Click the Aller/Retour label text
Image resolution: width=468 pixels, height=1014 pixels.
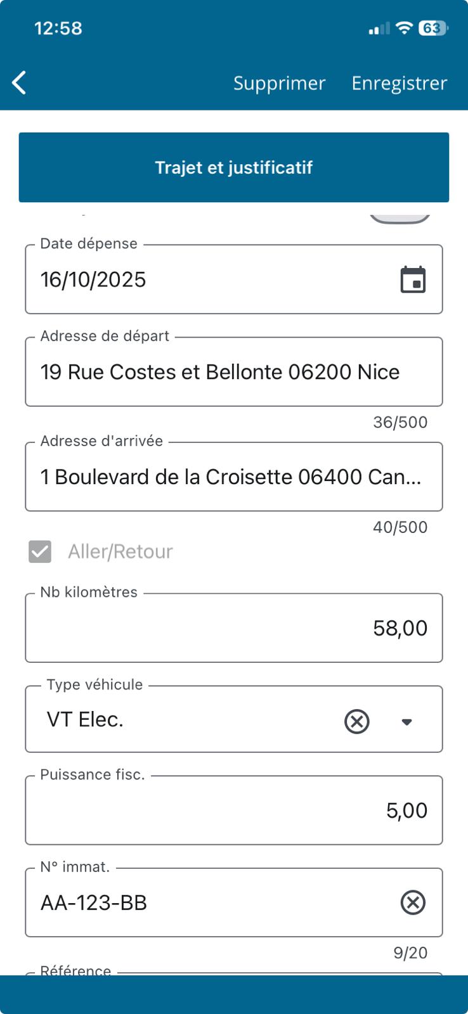point(120,551)
